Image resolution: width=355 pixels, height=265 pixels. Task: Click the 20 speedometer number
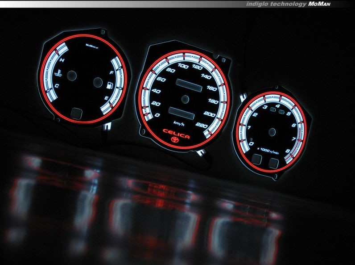[x=156, y=104]
